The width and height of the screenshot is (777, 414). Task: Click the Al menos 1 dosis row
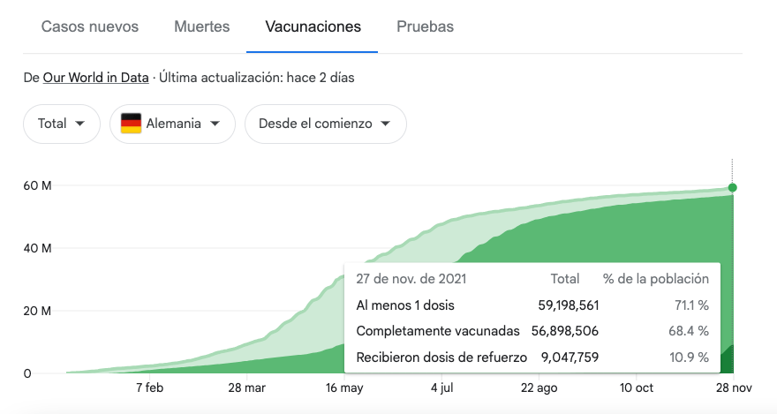[532, 306]
